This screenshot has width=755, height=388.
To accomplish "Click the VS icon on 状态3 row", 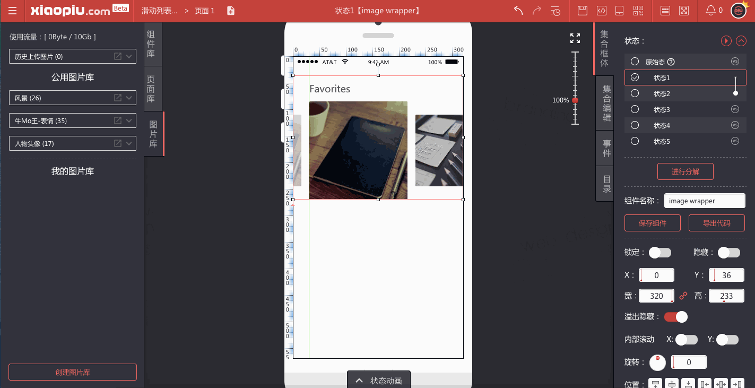I will click(735, 109).
